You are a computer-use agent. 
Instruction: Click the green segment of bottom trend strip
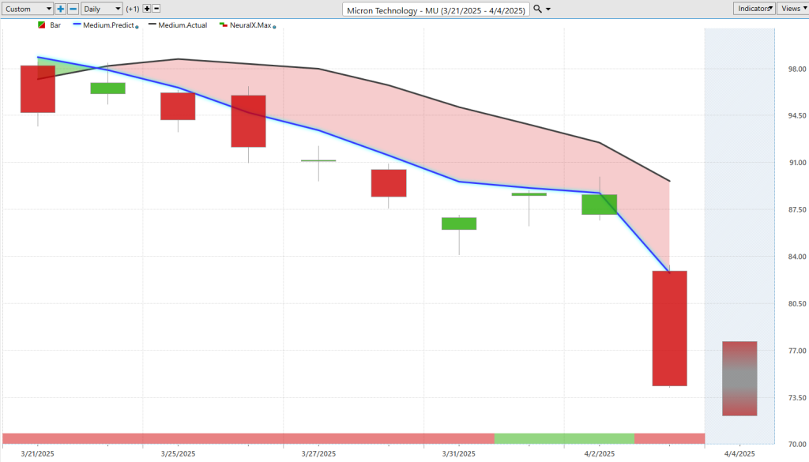(x=564, y=438)
